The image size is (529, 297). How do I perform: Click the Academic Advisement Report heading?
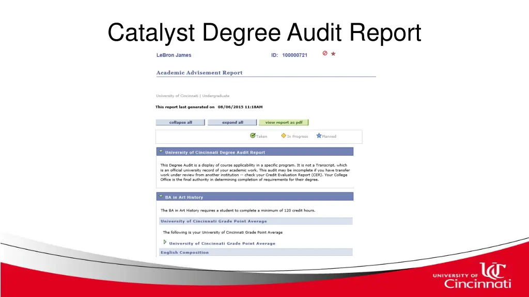coord(199,72)
